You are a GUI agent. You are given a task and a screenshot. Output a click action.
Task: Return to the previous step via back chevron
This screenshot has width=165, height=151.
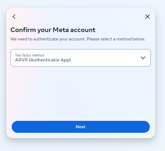pyautogui.click(x=14, y=17)
